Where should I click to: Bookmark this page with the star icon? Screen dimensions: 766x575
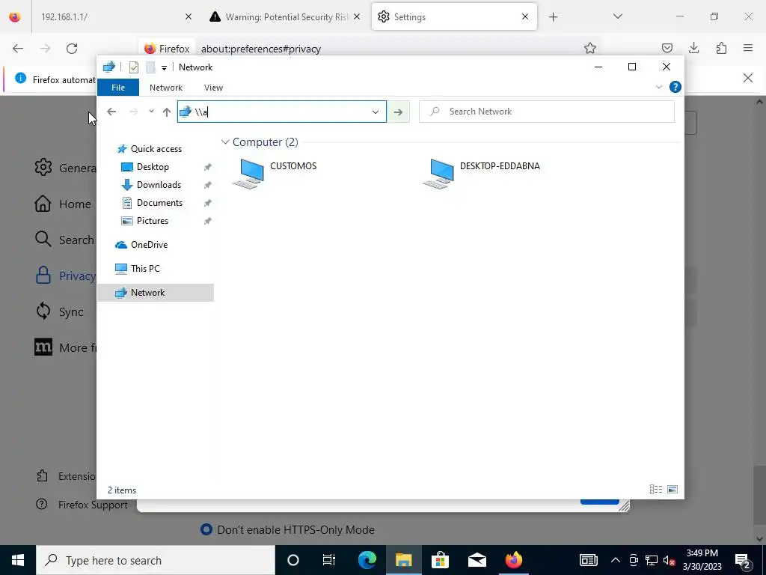tap(590, 48)
